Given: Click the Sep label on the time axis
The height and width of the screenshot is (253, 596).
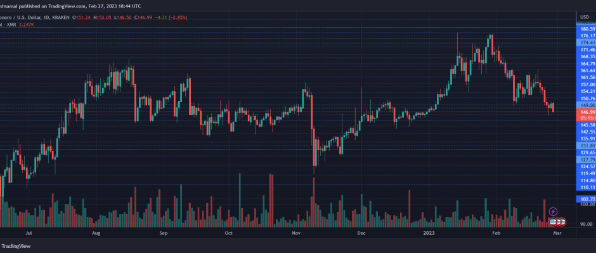Looking at the screenshot, I should click(163, 250).
